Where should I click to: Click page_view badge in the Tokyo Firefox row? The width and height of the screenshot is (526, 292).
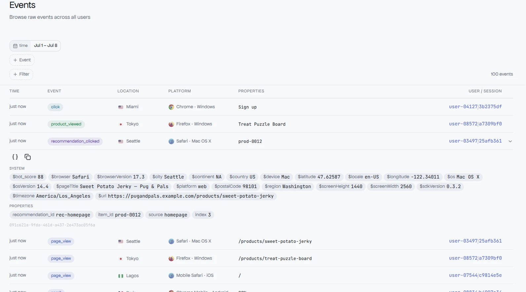coord(61,258)
